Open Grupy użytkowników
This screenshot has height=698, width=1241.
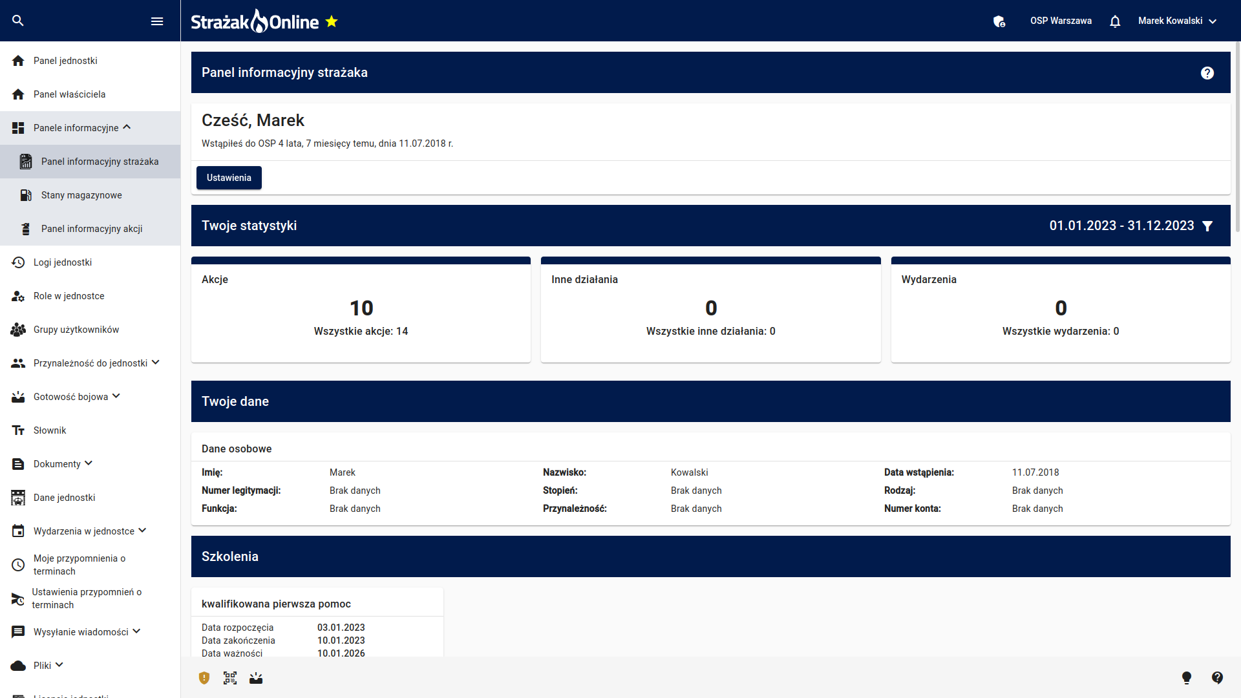[90, 330]
